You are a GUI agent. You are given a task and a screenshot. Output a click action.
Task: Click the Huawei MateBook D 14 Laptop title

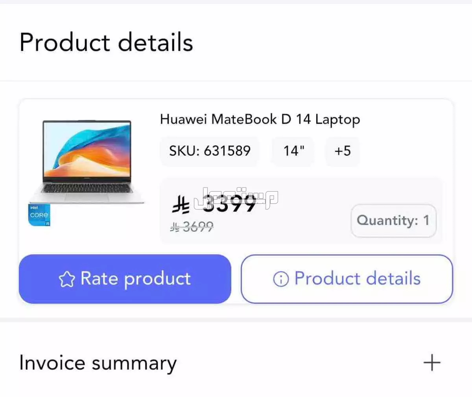[260, 119]
